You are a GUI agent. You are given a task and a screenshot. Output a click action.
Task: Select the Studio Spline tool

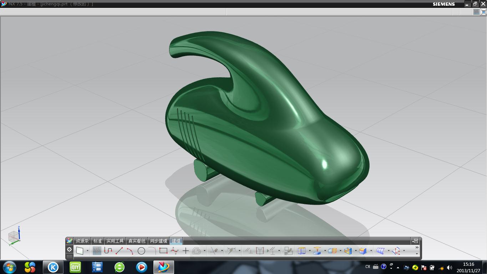coord(174,251)
